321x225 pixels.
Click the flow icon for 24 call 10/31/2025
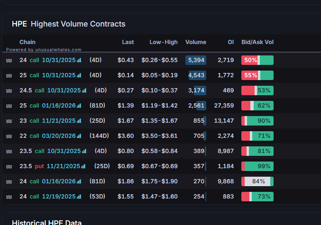coord(9,60)
